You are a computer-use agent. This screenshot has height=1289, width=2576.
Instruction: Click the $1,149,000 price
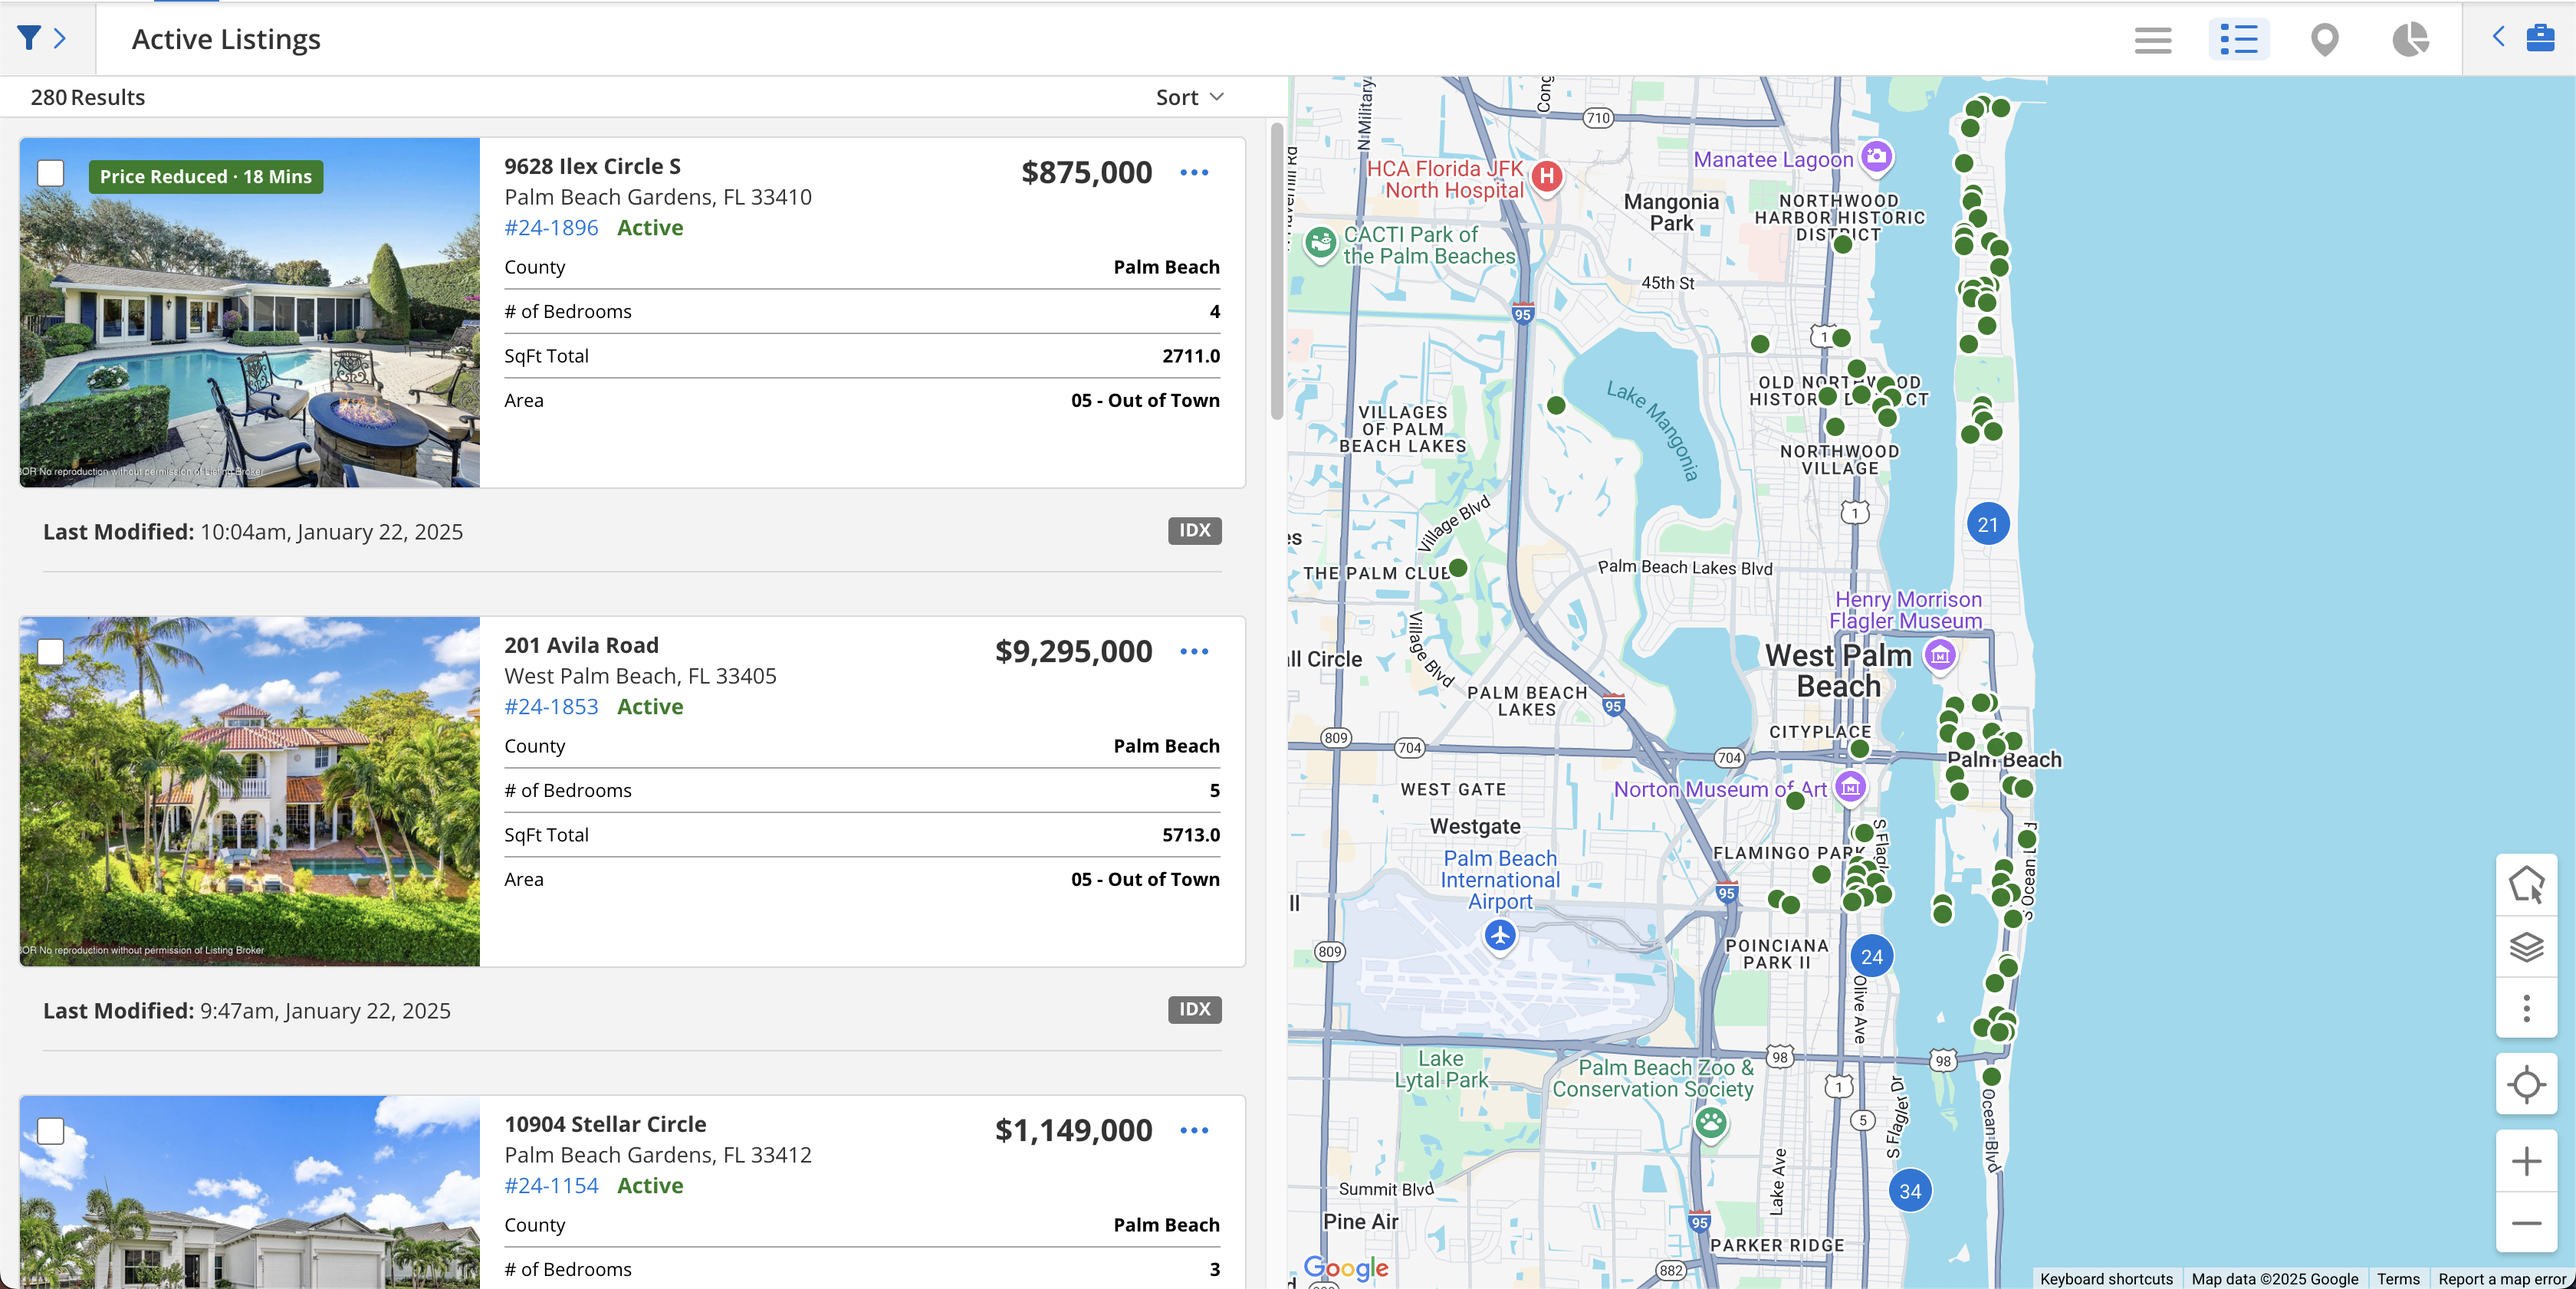tap(1073, 1130)
